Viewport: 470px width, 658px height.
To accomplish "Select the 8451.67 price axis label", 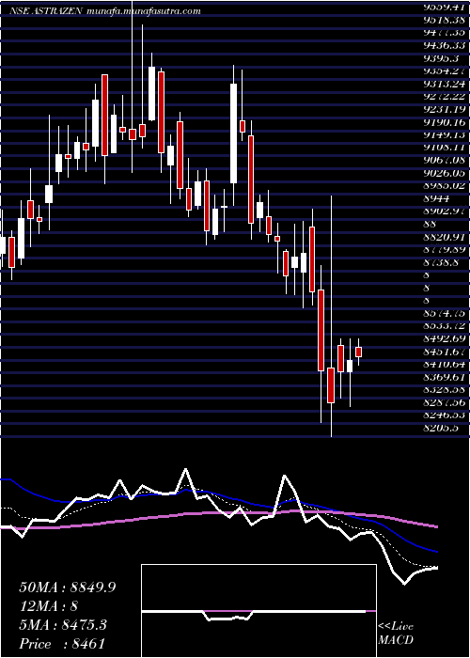I will click(x=446, y=352).
